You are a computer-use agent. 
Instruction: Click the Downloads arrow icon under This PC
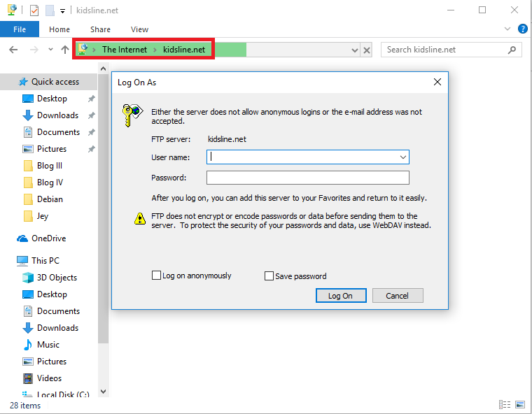click(28, 328)
